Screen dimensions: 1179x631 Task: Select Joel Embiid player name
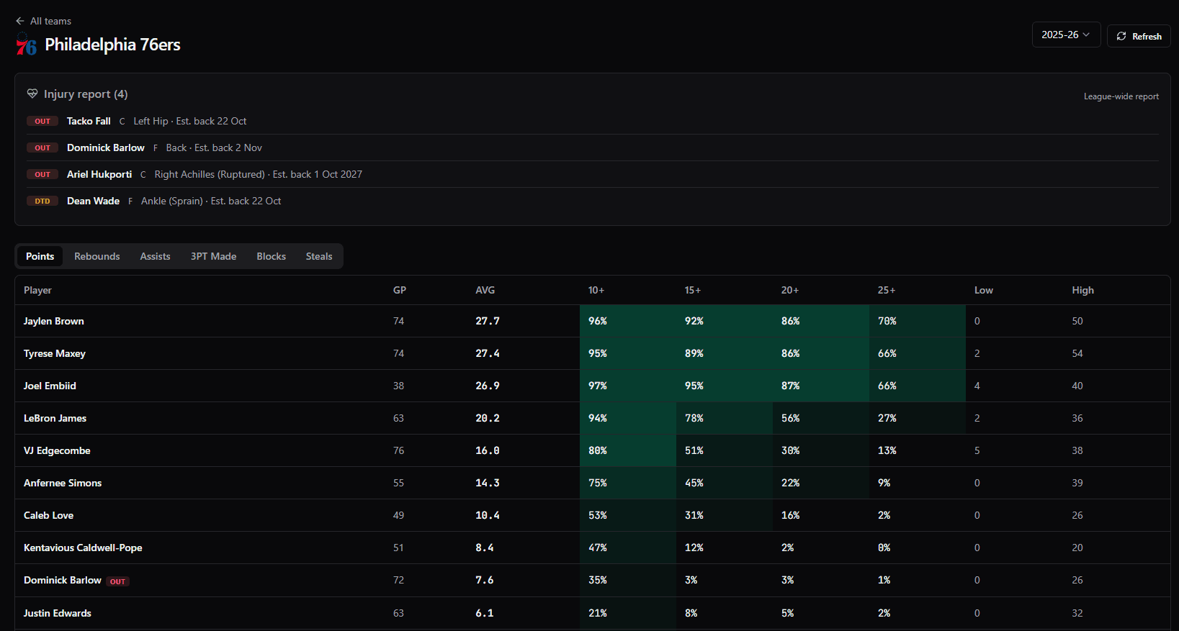(x=50, y=386)
